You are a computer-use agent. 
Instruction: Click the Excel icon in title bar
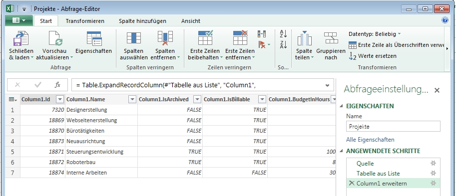[x=10, y=8]
